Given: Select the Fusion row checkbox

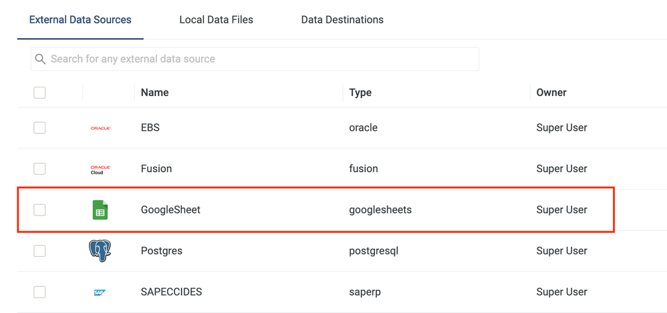Looking at the screenshot, I should (x=39, y=169).
